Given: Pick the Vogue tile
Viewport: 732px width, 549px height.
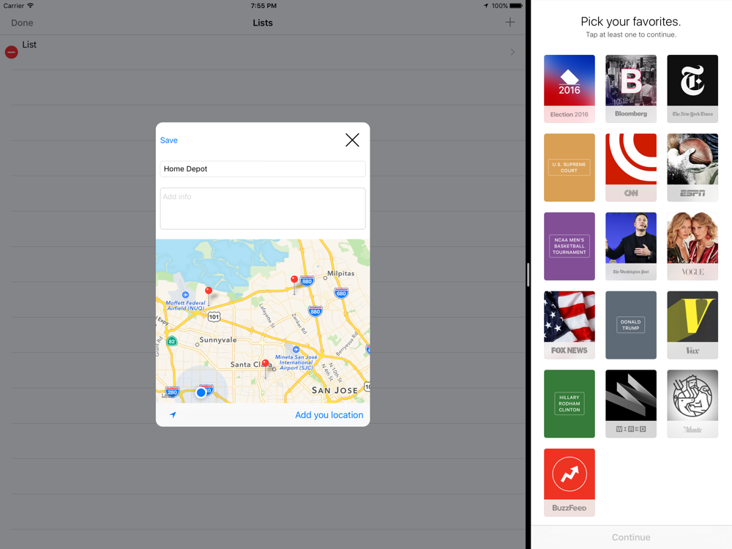Looking at the screenshot, I should click(692, 247).
